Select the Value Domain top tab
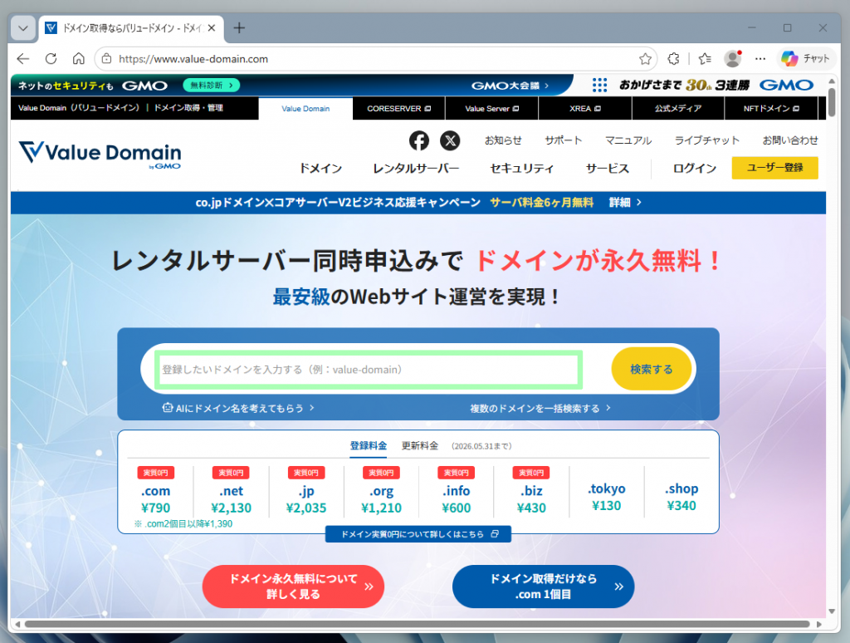This screenshot has height=643, width=850. (305, 109)
